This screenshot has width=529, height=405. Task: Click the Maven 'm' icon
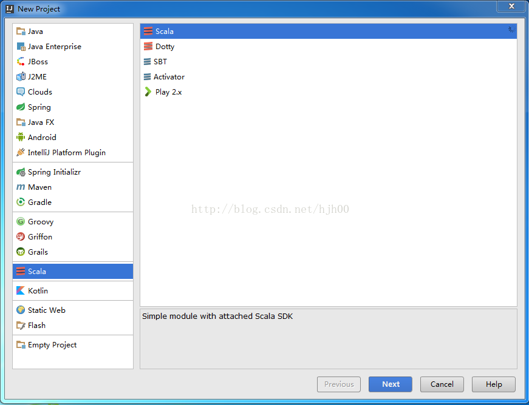pos(21,187)
